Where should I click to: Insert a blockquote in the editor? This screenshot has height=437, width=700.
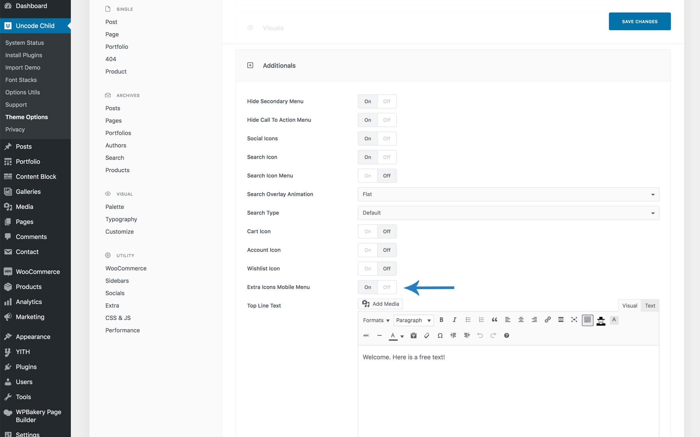click(494, 320)
